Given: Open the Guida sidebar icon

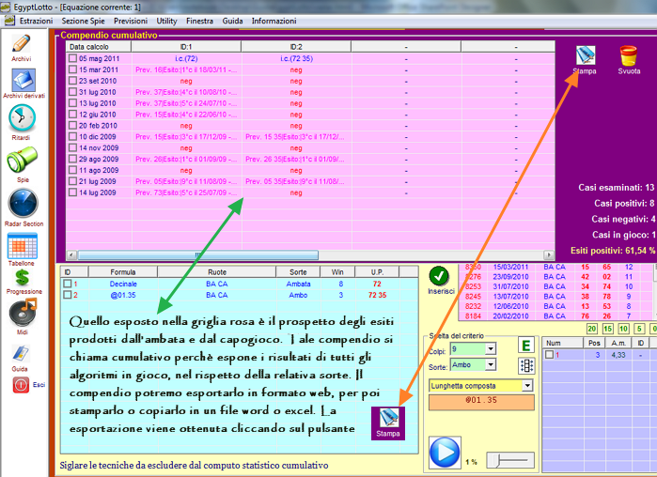Looking at the screenshot, I should 20,354.
